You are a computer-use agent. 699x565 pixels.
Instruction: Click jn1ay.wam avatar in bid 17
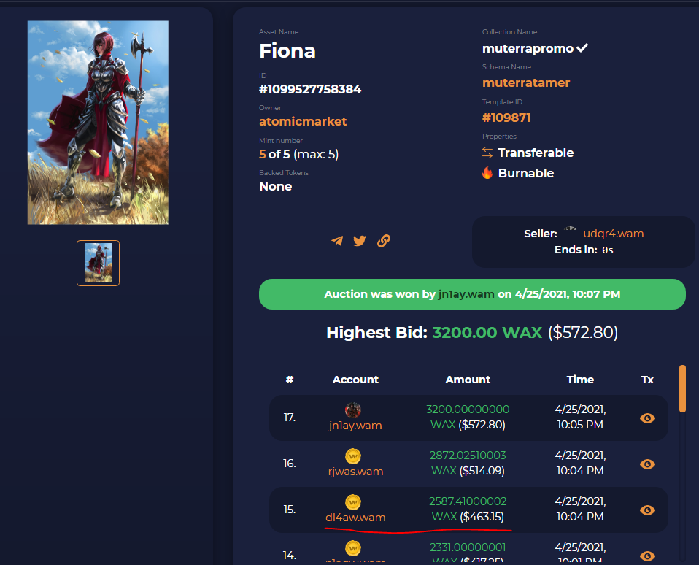353,410
